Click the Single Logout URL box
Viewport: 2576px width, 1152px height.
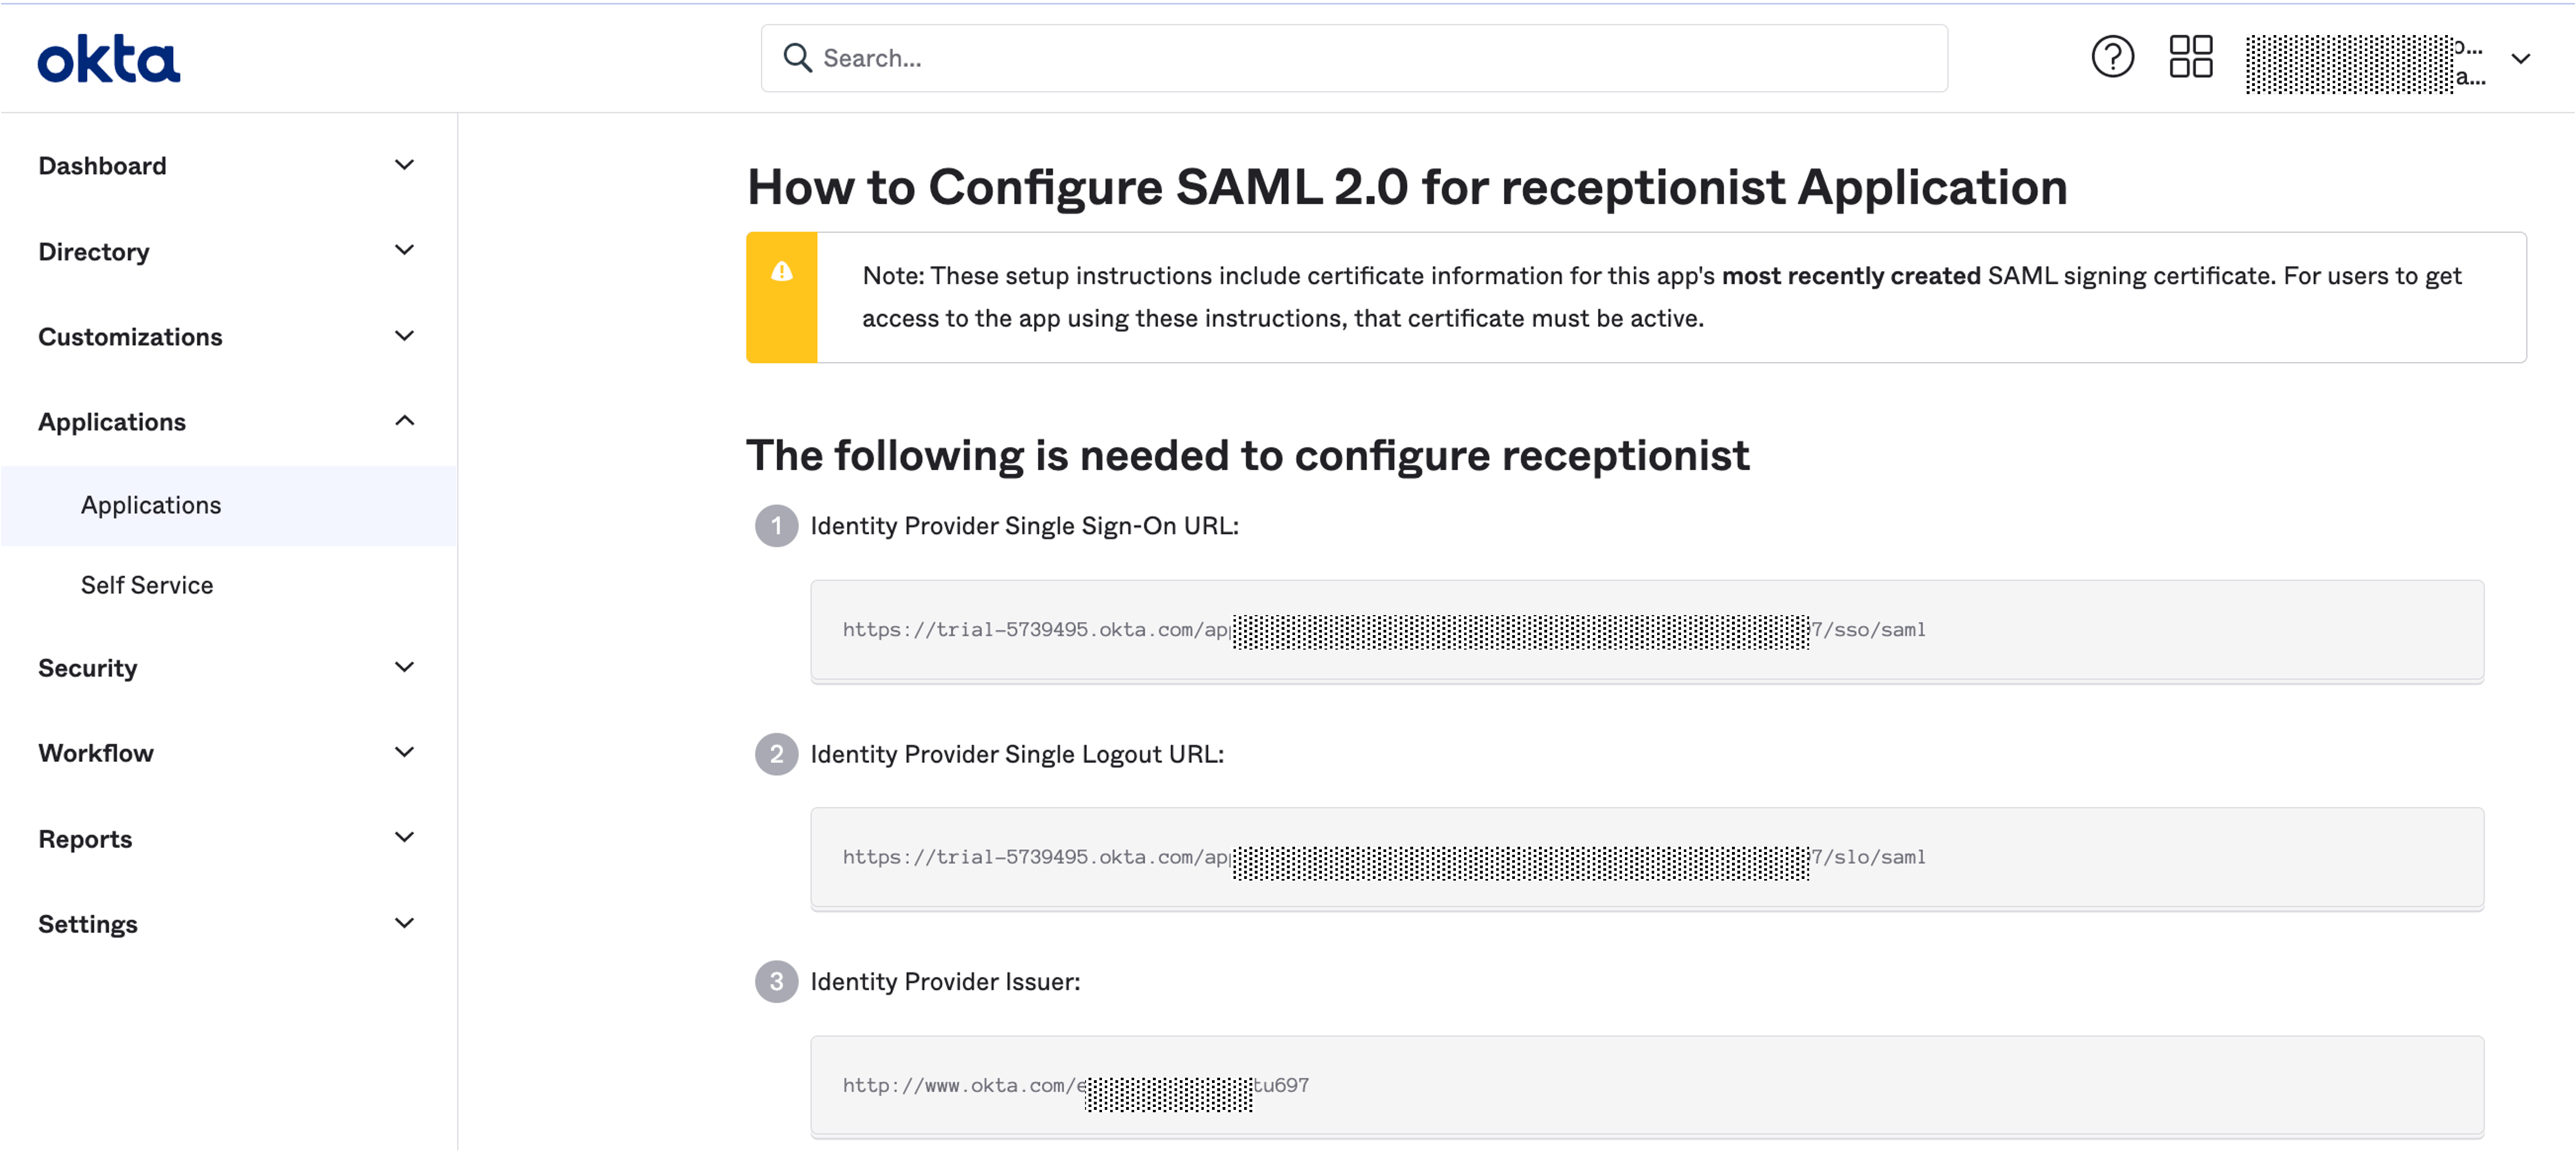(x=1647, y=858)
